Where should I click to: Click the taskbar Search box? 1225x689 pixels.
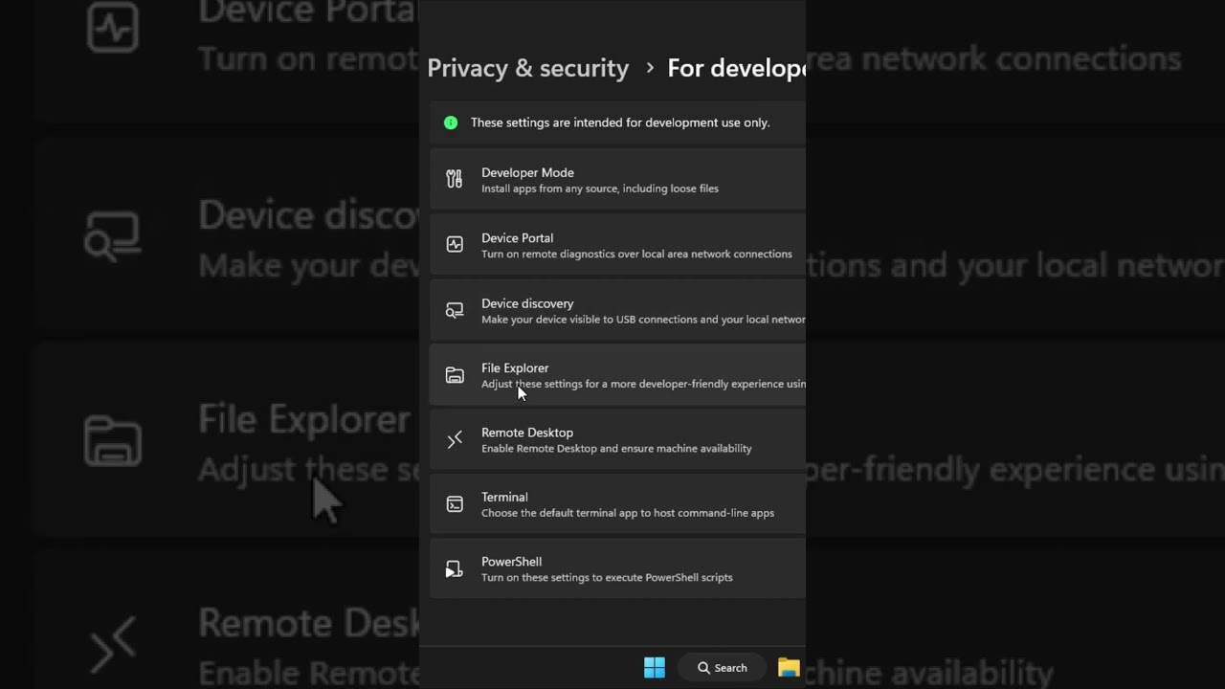coord(723,668)
